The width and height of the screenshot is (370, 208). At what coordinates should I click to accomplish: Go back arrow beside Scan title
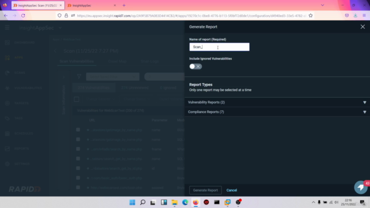point(55,51)
